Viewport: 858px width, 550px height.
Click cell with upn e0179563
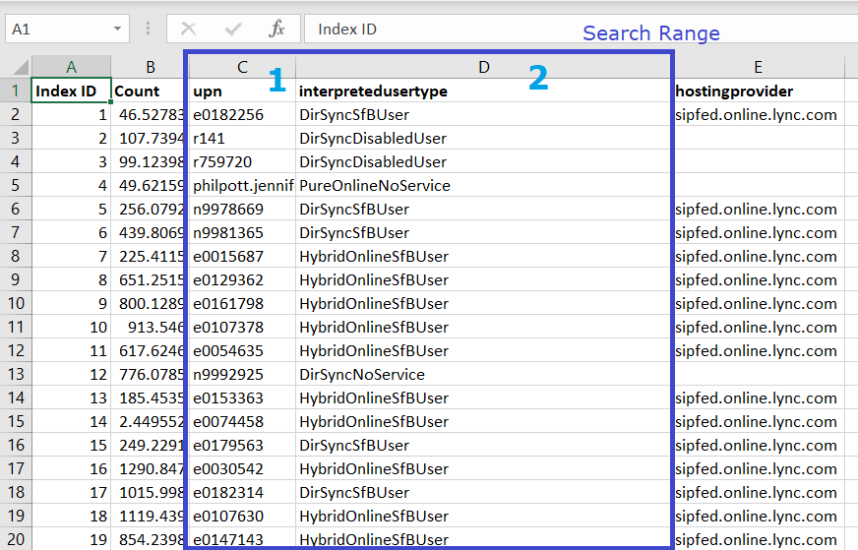pos(242,445)
